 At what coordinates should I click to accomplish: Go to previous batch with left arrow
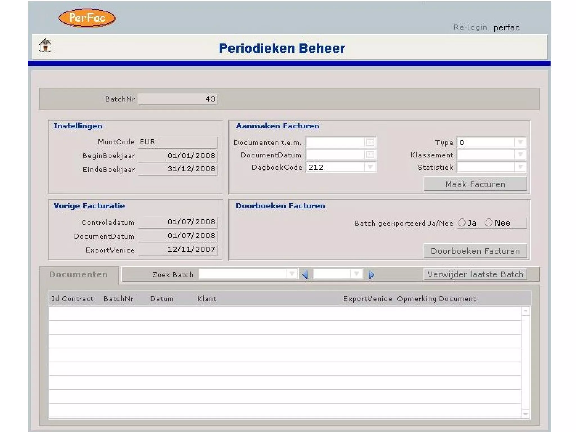tap(305, 274)
